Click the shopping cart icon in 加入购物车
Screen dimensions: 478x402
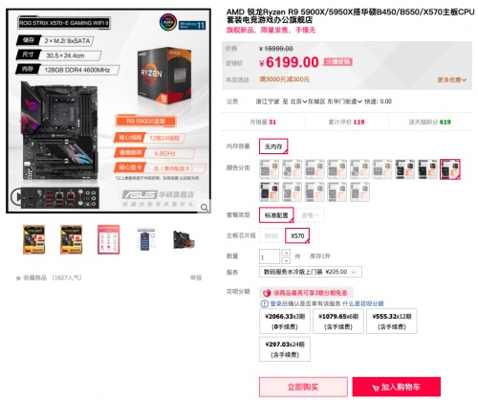point(376,388)
